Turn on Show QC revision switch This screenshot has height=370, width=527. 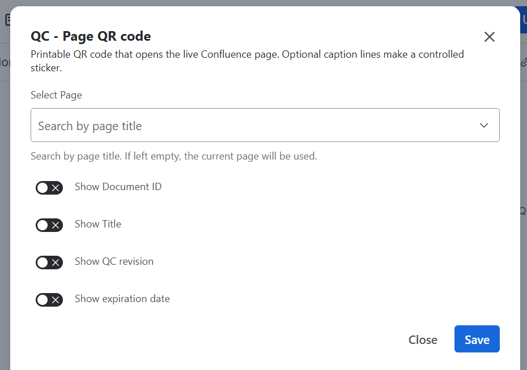(49, 263)
